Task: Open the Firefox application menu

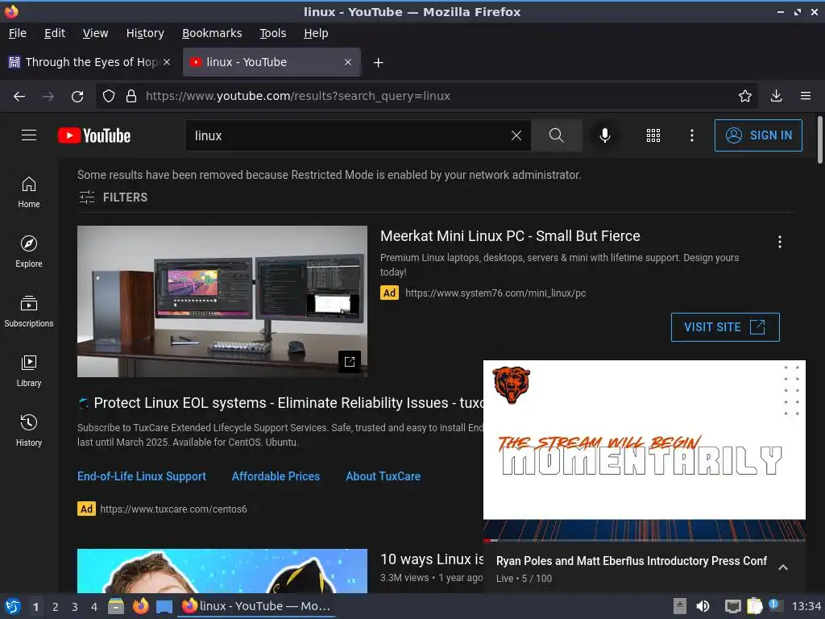Action: [x=805, y=96]
